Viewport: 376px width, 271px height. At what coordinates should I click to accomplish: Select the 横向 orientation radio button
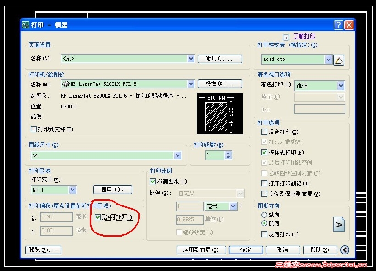click(264, 223)
